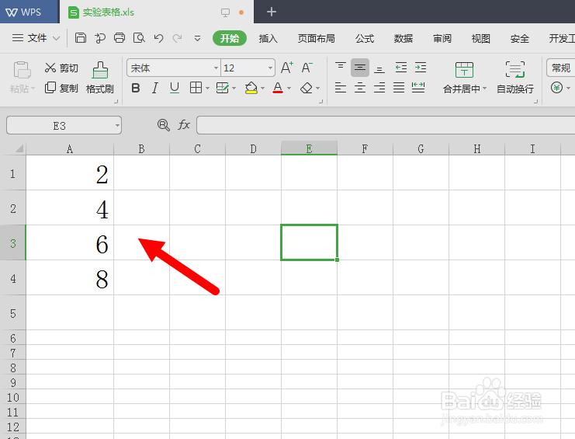The width and height of the screenshot is (575, 439).
Task: Open new tab with plus button
Action: pyautogui.click(x=272, y=12)
